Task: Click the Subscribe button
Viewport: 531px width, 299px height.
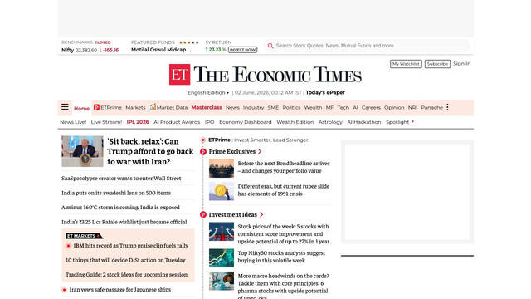Action: (437, 64)
